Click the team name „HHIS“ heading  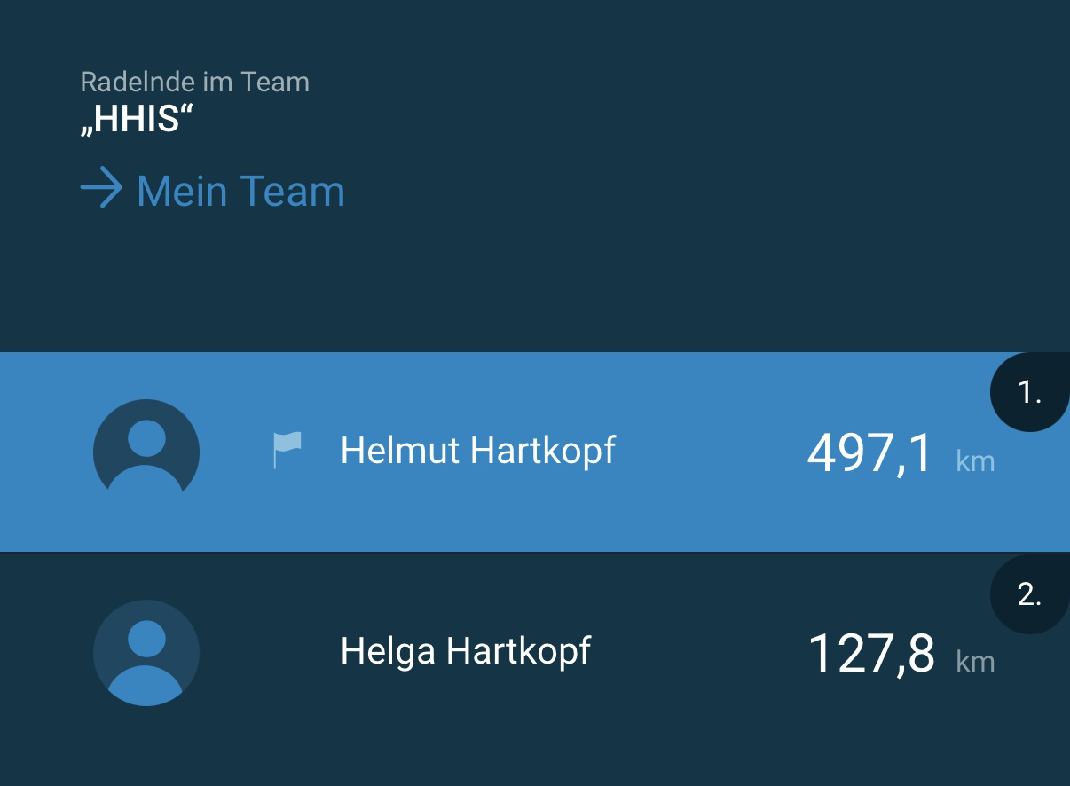click(137, 119)
